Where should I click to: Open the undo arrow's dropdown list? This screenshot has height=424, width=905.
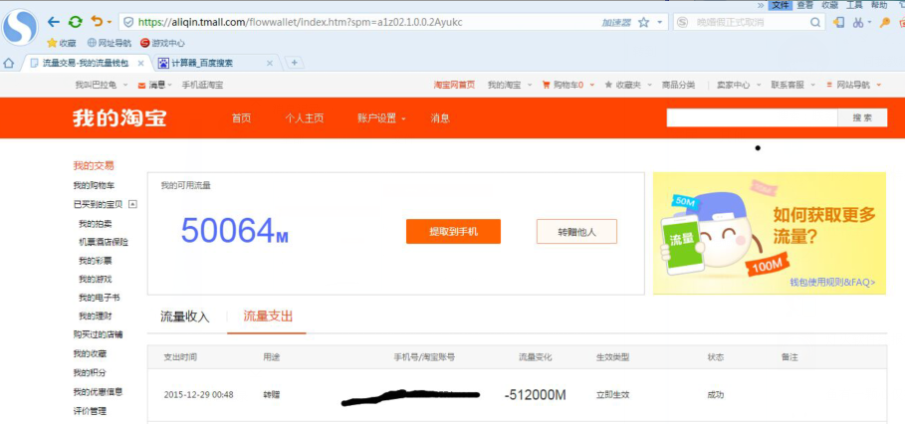pyautogui.click(x=110, y=23)
